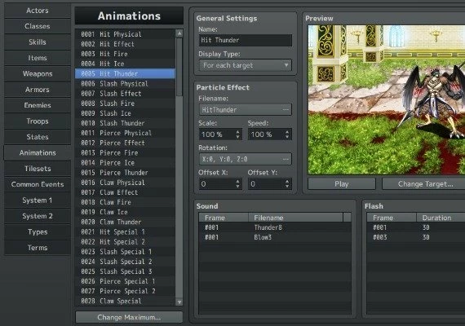Select the Flash frame #003 row
The height and width of the screenshot is (326, 465).
coord(416,237)
